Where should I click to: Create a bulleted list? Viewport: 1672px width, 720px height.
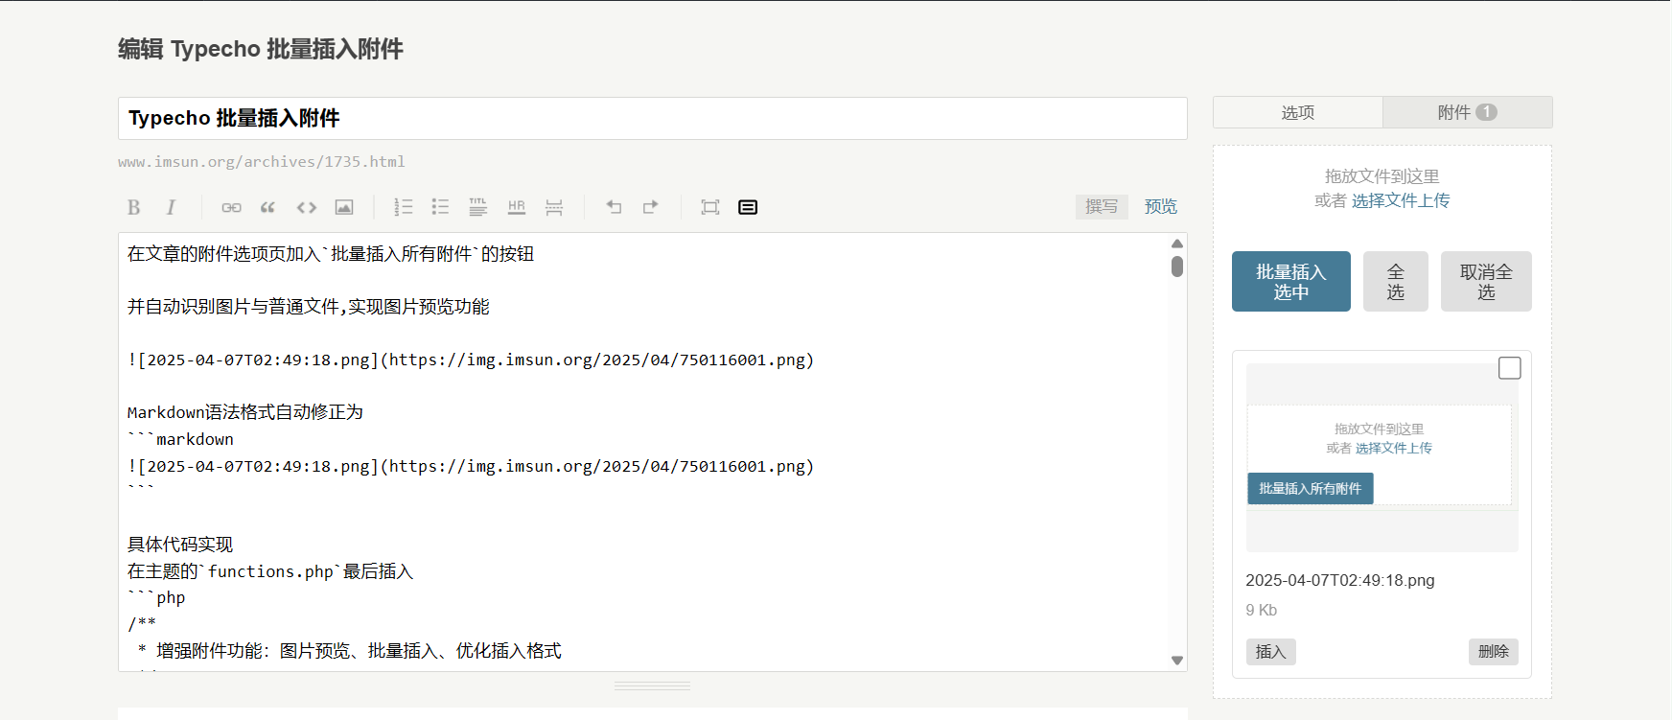pos(440,207)
